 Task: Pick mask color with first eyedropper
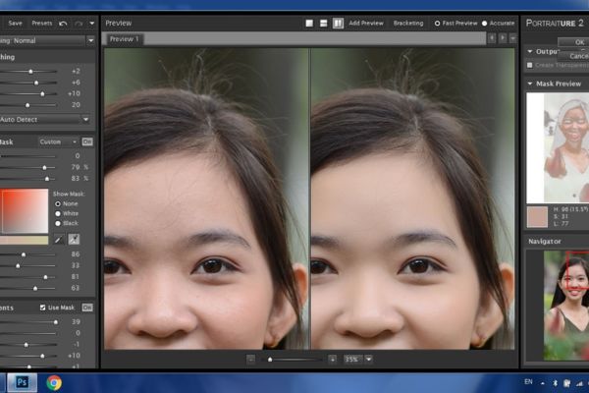[x=58, y=239]
